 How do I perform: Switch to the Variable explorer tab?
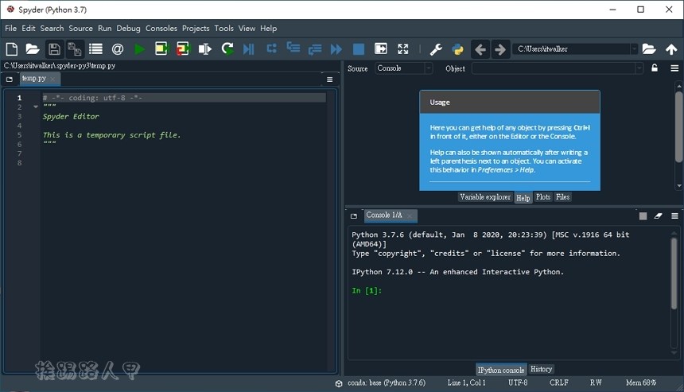pyautogui.click(x=485, y=197)
